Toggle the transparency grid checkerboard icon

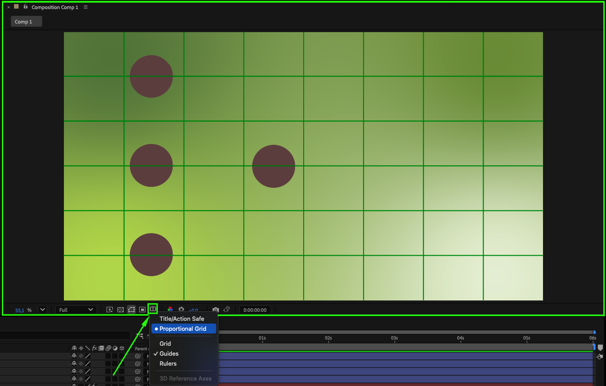click(x=121, y=310)
